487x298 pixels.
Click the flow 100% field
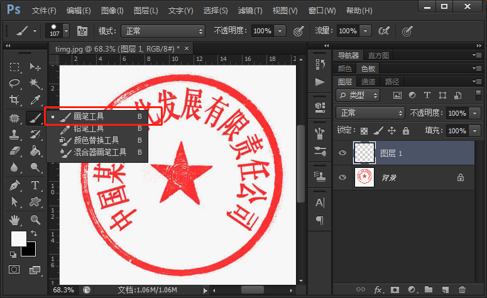pos(348,31)
